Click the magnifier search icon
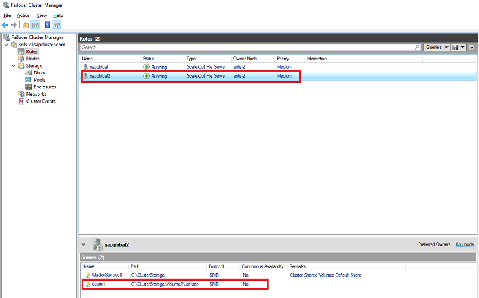The image size is (479, 298). click(417, 47)
